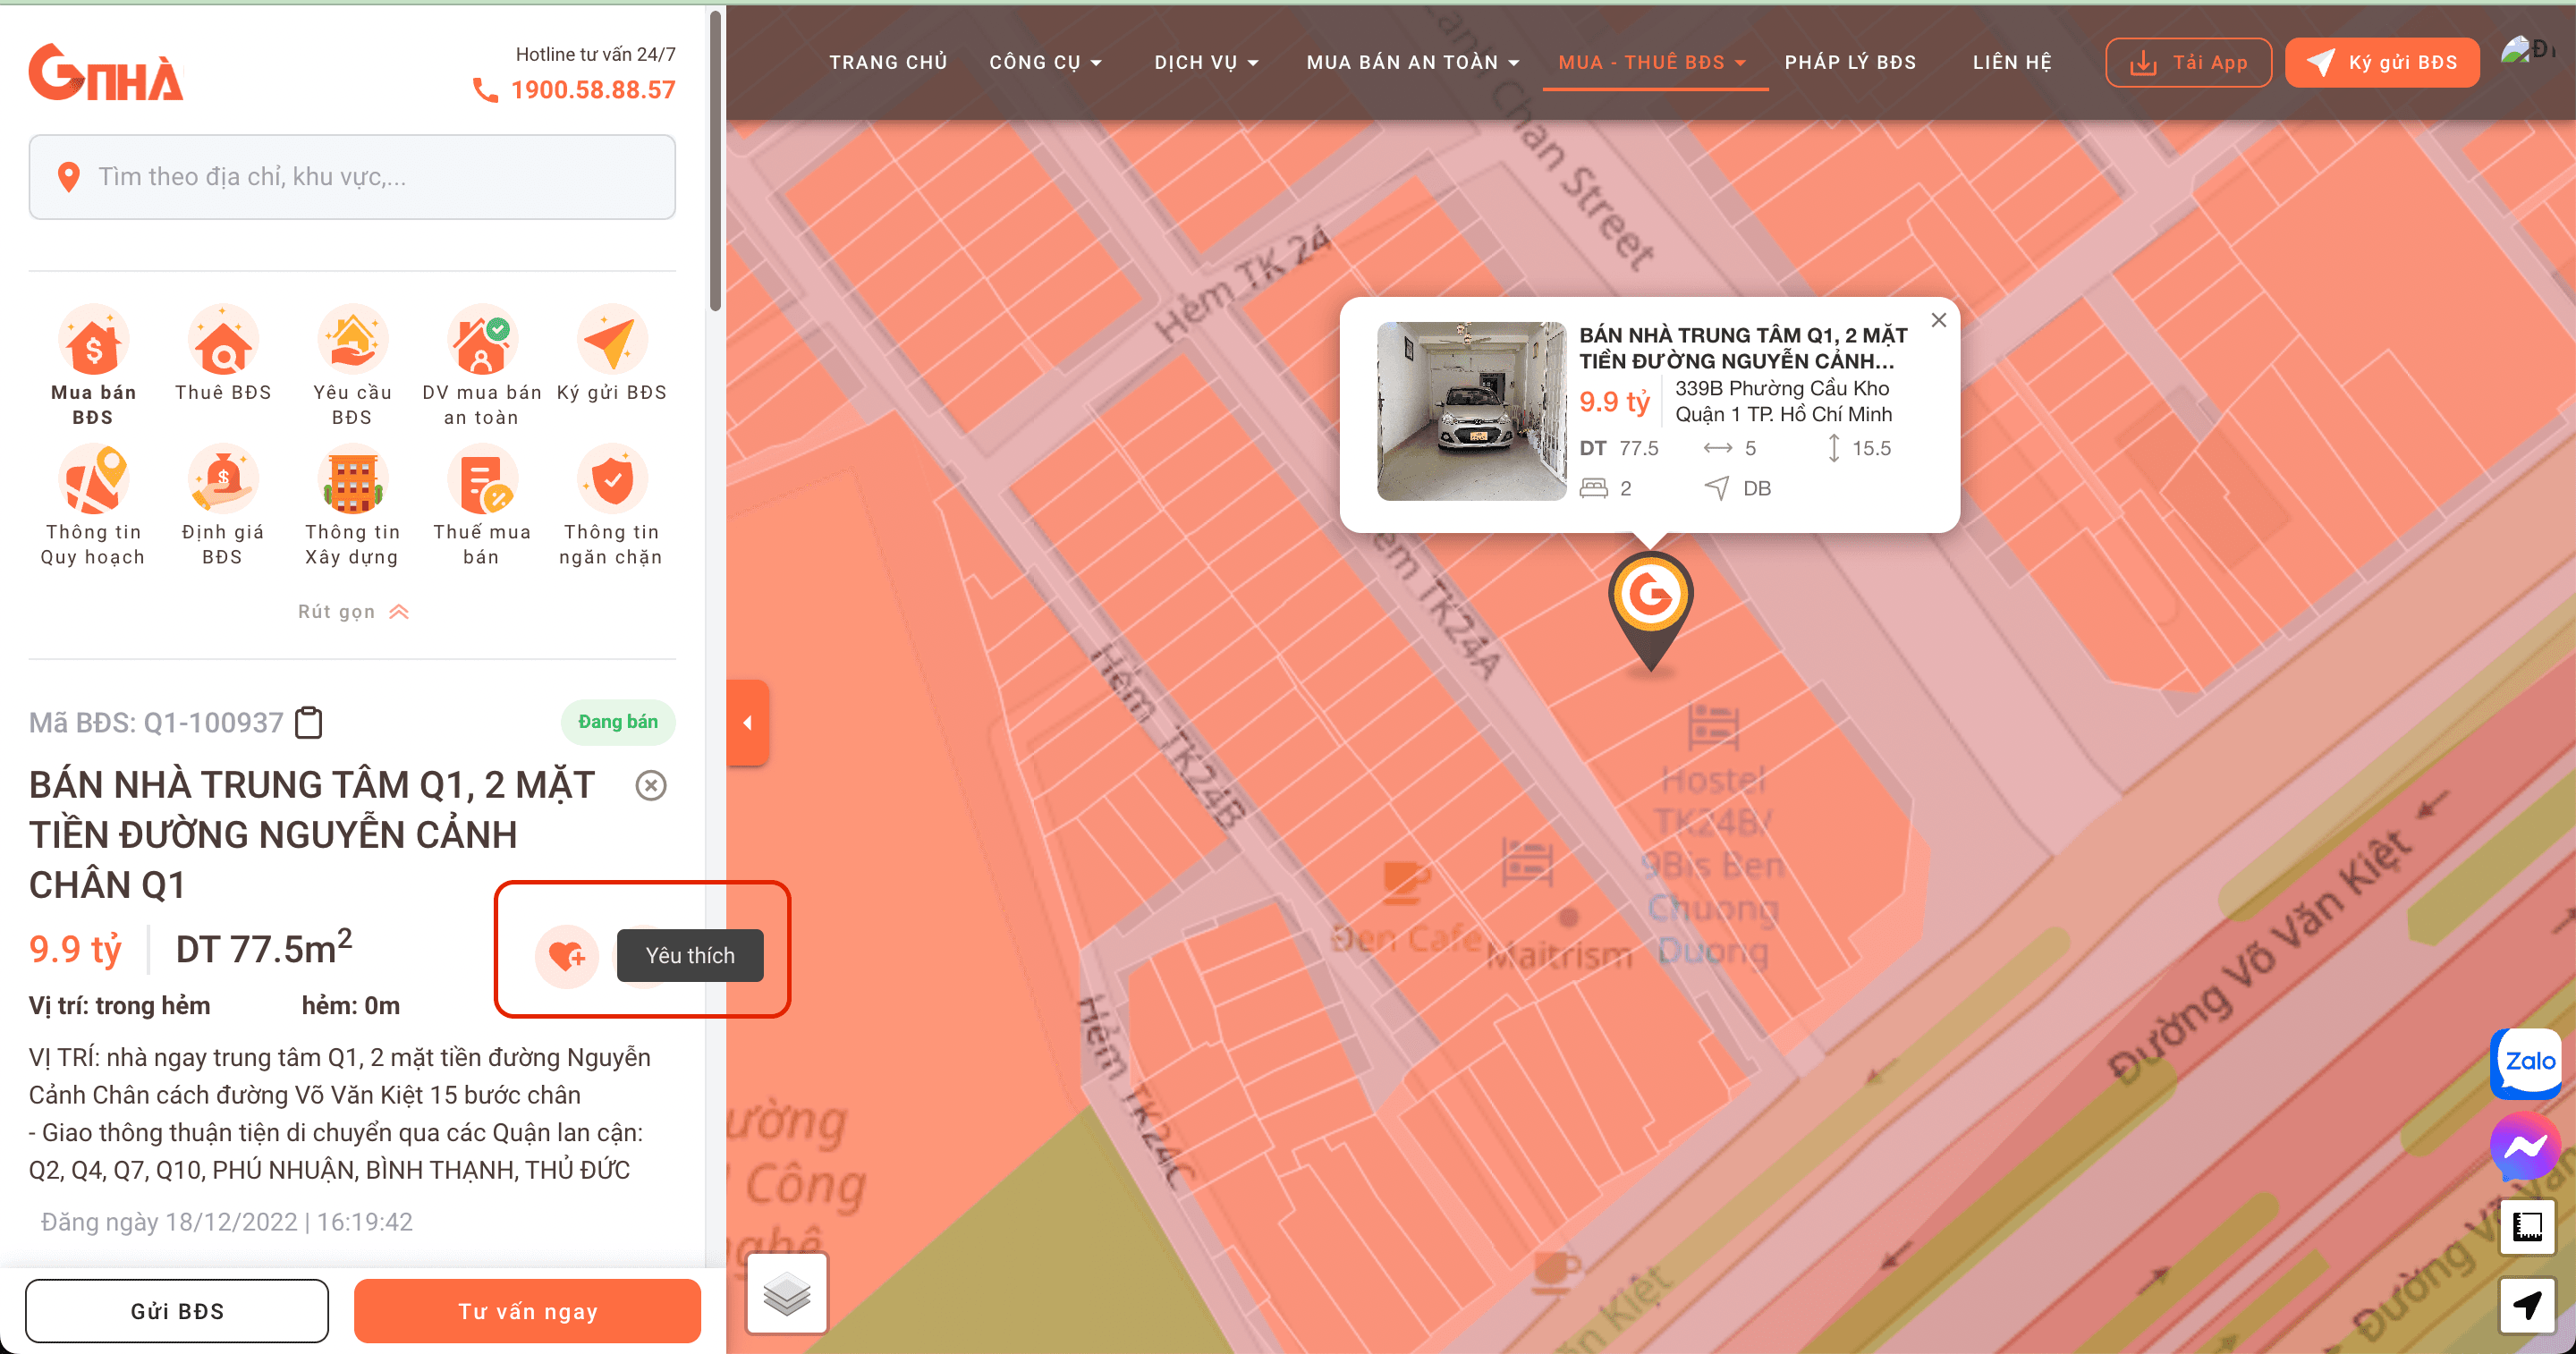The height and width of the screenshot is (1354, 2576).
Task: Click the Ký gửi BĐS sidebar icon
Action: click(611, 341)
